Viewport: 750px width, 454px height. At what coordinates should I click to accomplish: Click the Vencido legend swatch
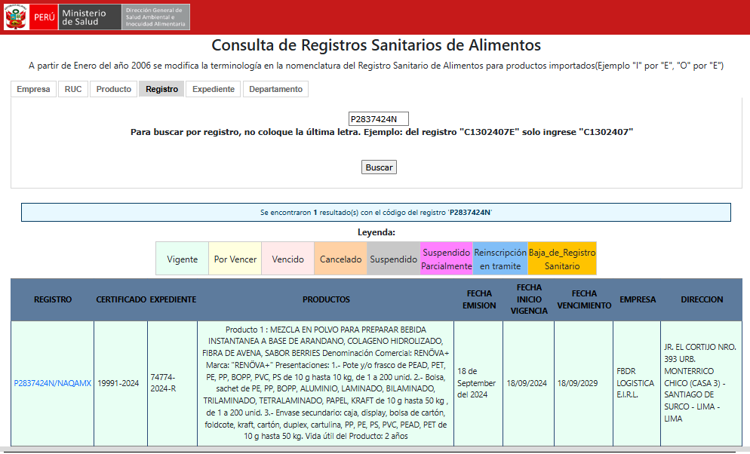pos(287,259)
